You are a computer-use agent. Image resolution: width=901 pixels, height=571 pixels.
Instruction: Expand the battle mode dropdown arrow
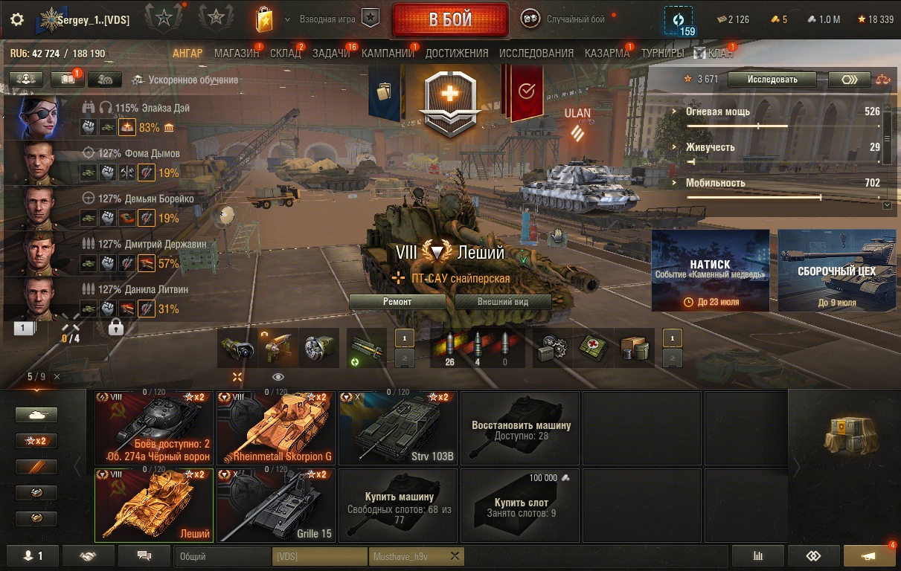(x=287, y=19)
